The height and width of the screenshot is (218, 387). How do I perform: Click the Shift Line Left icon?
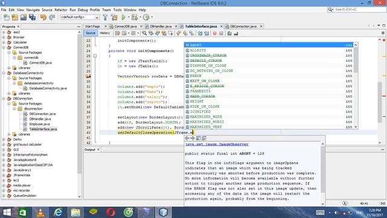point(200,33)
